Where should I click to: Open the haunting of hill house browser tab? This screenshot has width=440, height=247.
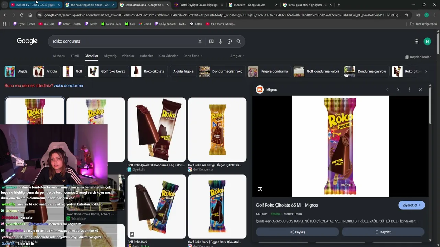[90, 5]
